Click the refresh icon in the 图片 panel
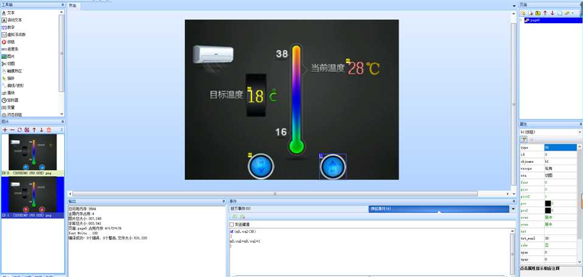 click(19, 130)
